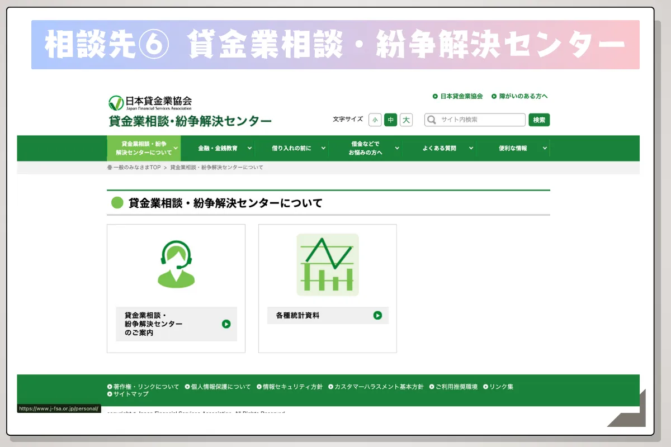Click the 検索 search button

(538, 120)
